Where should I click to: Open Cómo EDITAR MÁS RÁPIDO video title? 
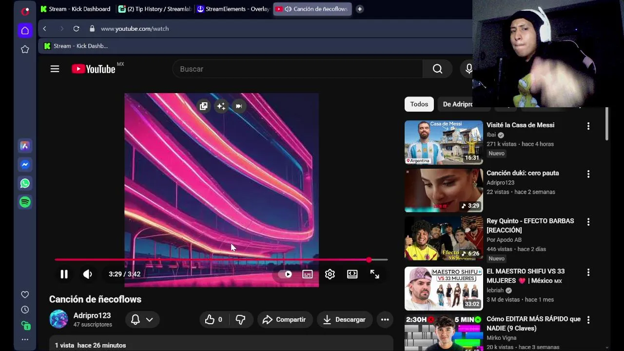click(533, 324)
